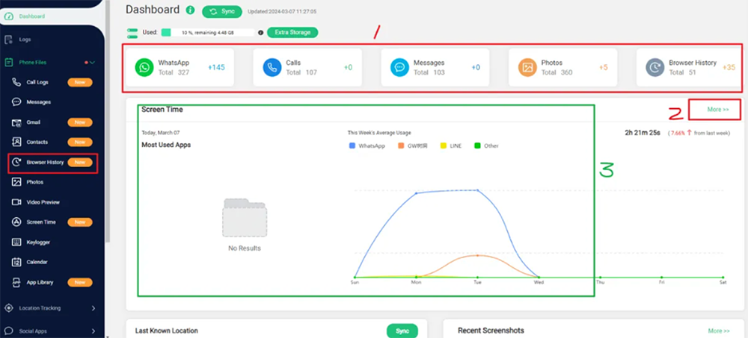Click the Photos image icon in sidebar
Screen dimensions: 748x338
click(16, 182)
